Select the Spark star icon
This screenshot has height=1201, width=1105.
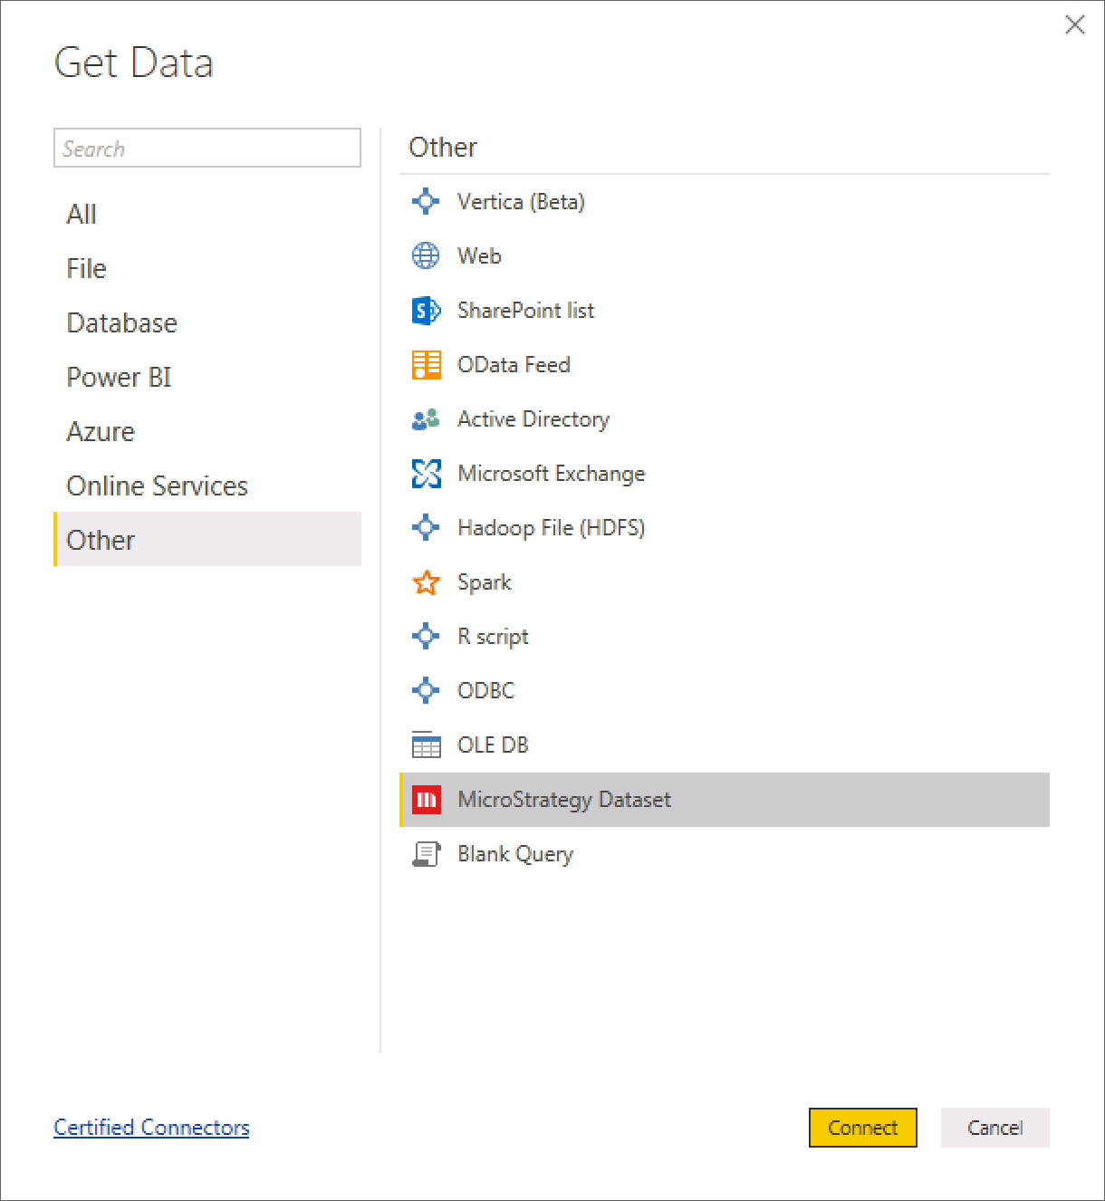(x=426, y=582)
